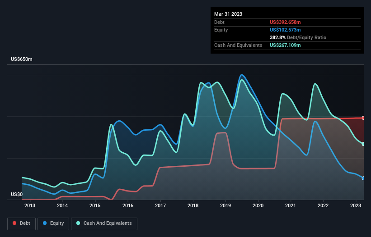Click the 2021 x-axis label
This screenshot has height=237, width=371.
(291, 205)
